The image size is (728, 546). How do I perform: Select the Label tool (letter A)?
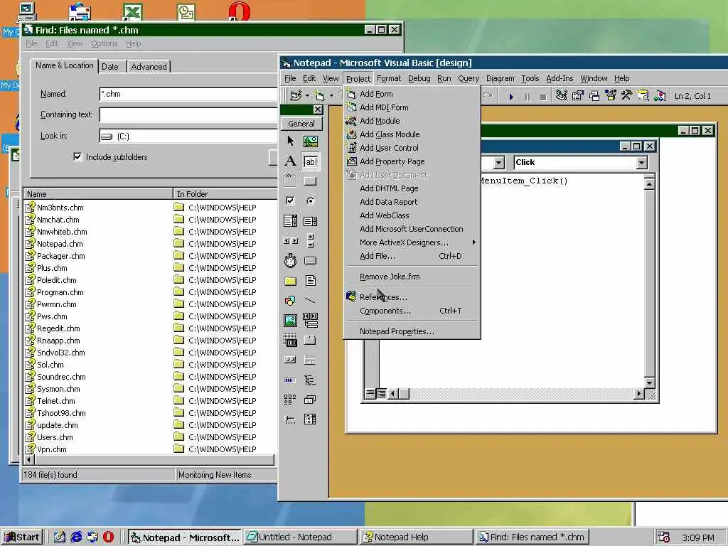coord(291,161)
